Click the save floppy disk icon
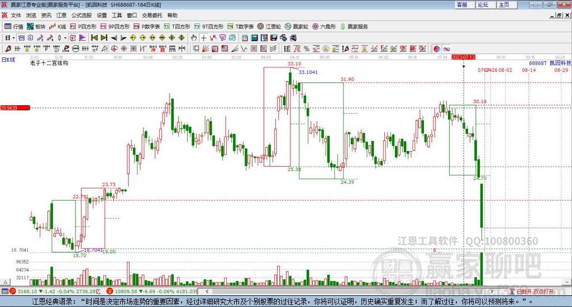The width and height of the screenshot is (572, 307). [274, 38]
